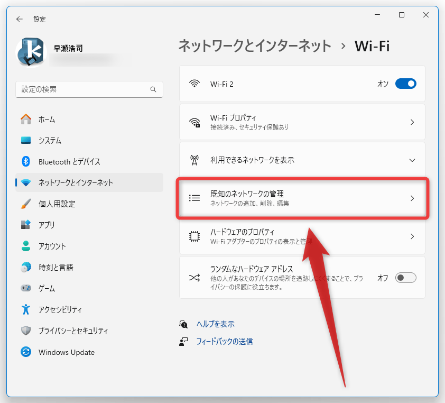Expand 利用できるネットワークを表示 with down chevron
This screenshot has width=445, height=403.
(x=412, y=160)
